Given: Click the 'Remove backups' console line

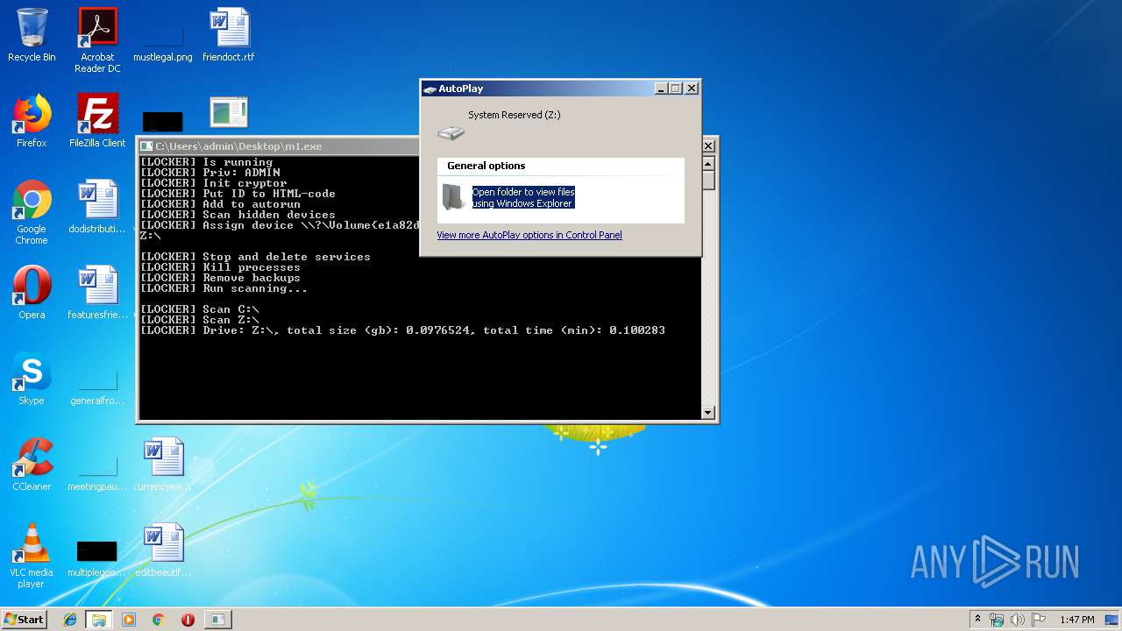Looking at the screenshot, I should pyautogui.click(x=220, y=278).
